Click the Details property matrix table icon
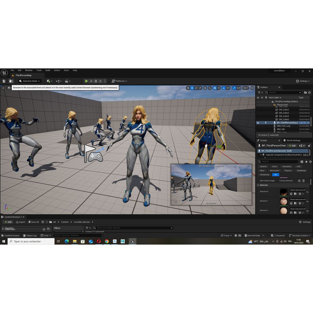 [x=302, y=162]
